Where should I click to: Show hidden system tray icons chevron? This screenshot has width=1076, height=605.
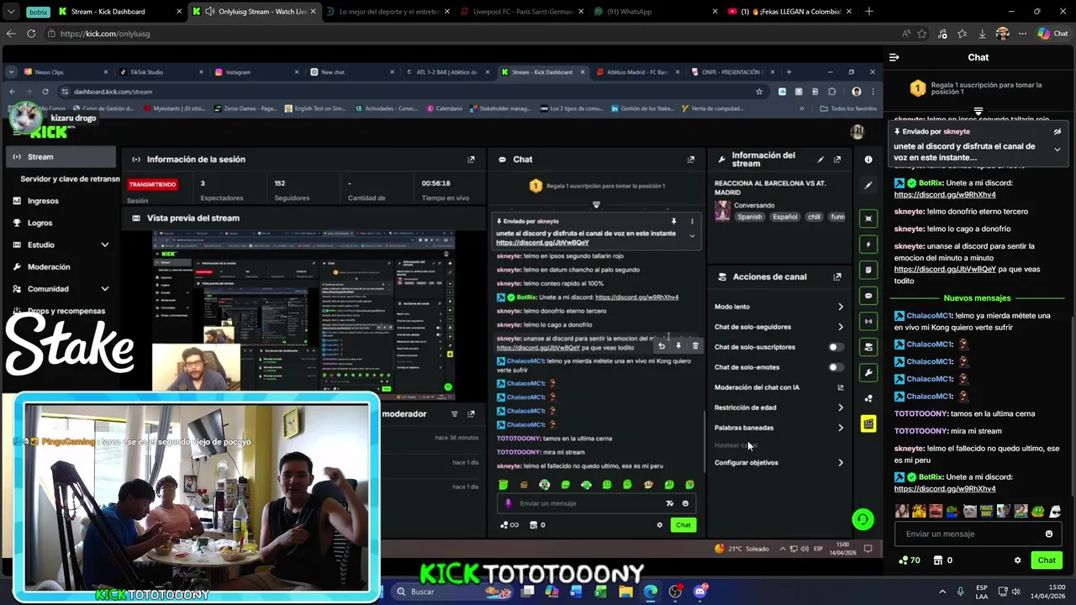(941, 592)
